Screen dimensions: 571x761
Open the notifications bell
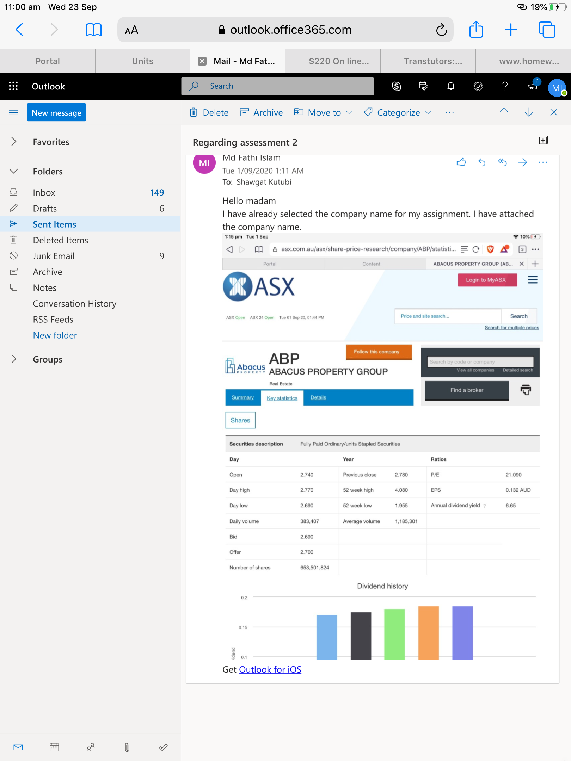point(451,86)
